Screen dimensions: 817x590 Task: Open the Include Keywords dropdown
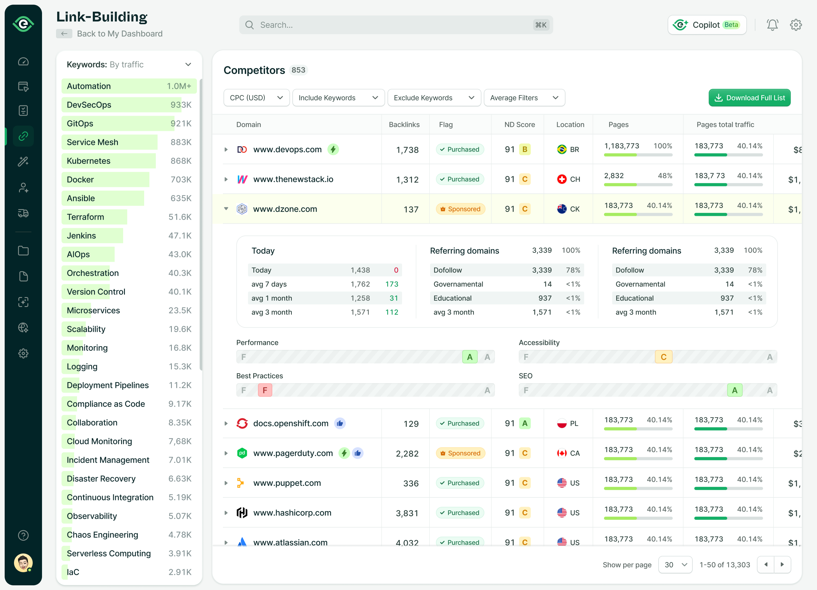coord(338,97)
